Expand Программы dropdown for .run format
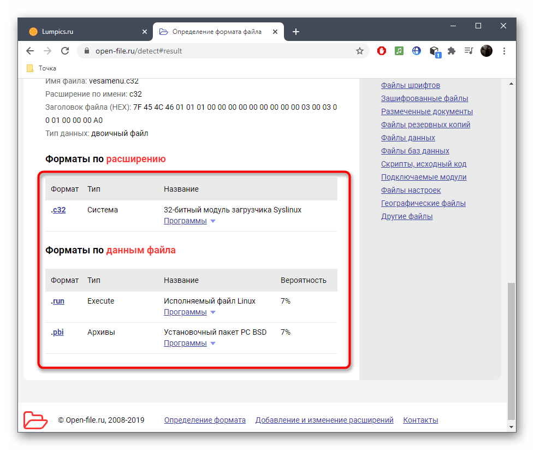 pos(189,312)
